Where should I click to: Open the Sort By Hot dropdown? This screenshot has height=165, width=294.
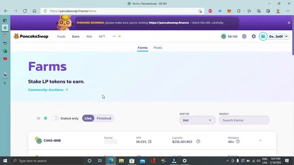pos(197,120)
